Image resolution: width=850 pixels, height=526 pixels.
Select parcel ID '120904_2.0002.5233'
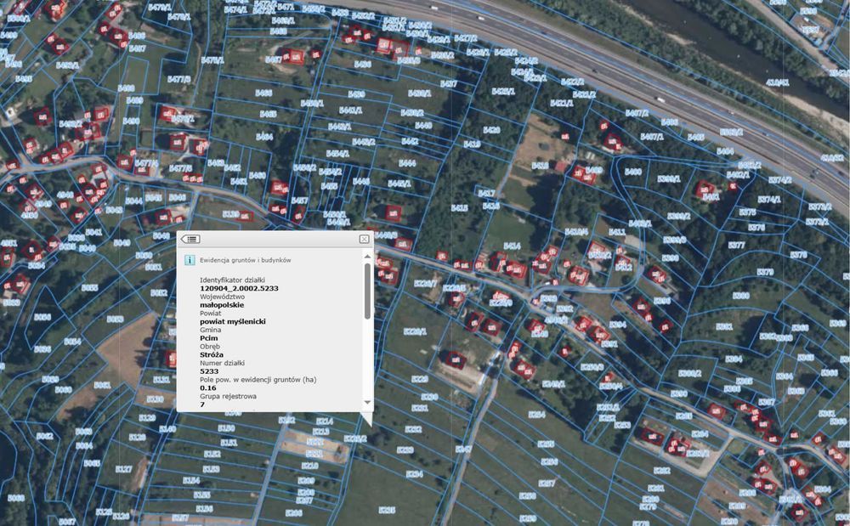click(x=239, y=288)
